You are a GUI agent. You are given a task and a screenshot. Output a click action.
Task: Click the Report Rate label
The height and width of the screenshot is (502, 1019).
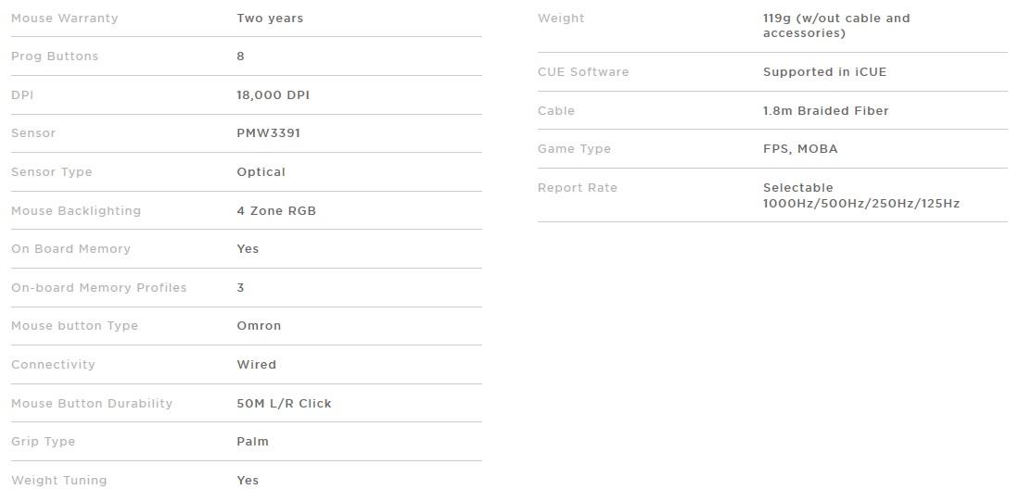point(577,188)
